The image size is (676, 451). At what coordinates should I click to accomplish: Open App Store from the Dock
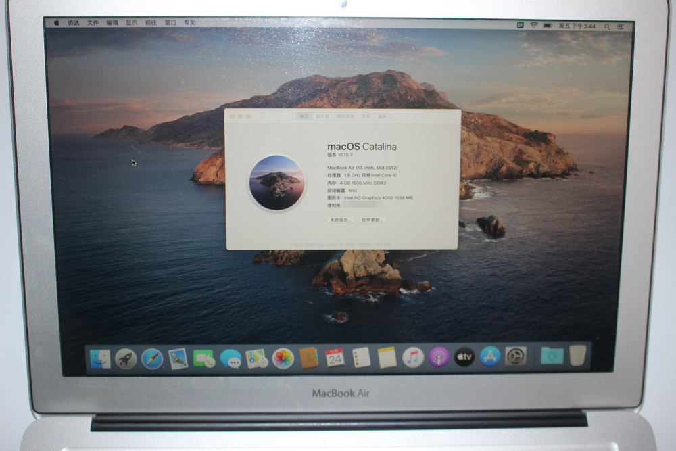coord(490,356)
